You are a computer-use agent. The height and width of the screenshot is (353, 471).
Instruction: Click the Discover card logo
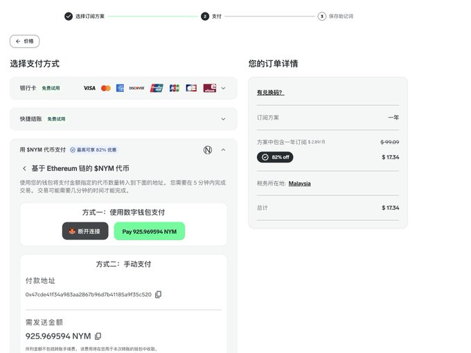[x=136, y=89]
